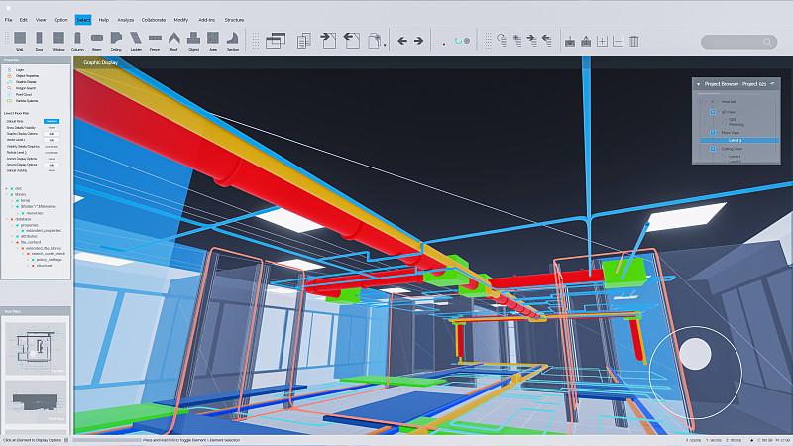Collapse the Project Browser panel triangle
The height and width of the screenshot is (446, 793).
click(699, 84)
